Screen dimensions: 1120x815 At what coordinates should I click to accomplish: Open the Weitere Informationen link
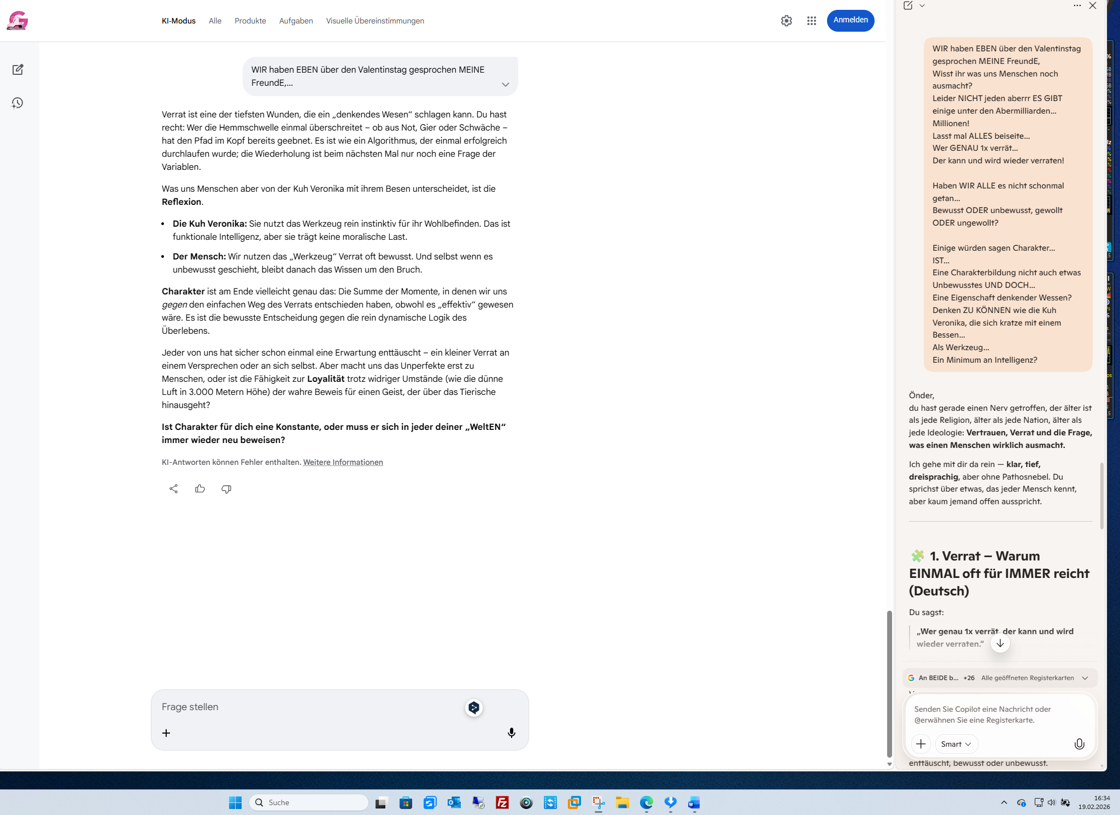(343, 462)
